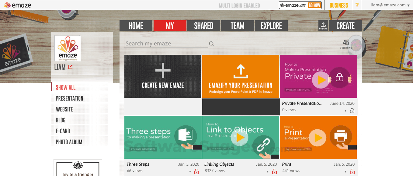Toggle privacy lock for Three Steps

(x=197, y=171)
